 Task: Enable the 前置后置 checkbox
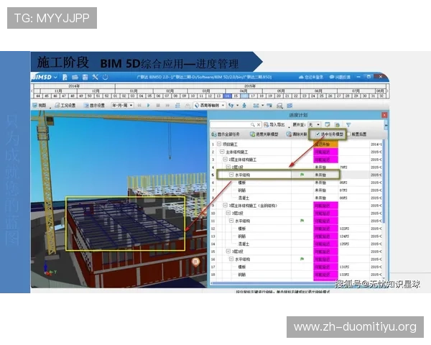[349, 134]
